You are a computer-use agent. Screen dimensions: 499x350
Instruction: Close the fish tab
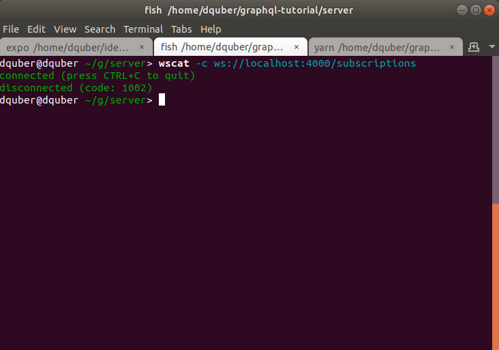(x=297, y=47)
